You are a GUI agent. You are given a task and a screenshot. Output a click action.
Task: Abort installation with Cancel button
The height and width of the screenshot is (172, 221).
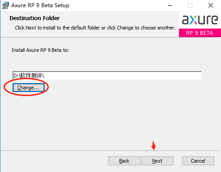click(198, 161)
